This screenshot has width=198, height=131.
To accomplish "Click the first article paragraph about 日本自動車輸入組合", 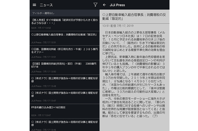I will coord(134,43).
